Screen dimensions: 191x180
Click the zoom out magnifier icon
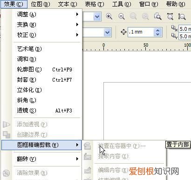121,16
